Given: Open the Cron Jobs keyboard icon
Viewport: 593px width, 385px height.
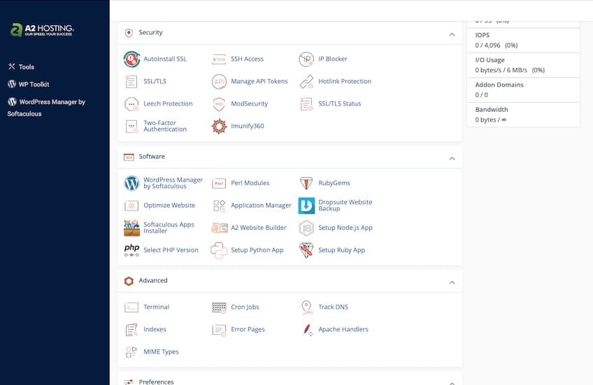Looking at the screenshot, I should pos(219,307).
